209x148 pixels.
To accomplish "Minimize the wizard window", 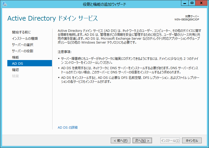I will pyautogui.click(x=185, y=3).
